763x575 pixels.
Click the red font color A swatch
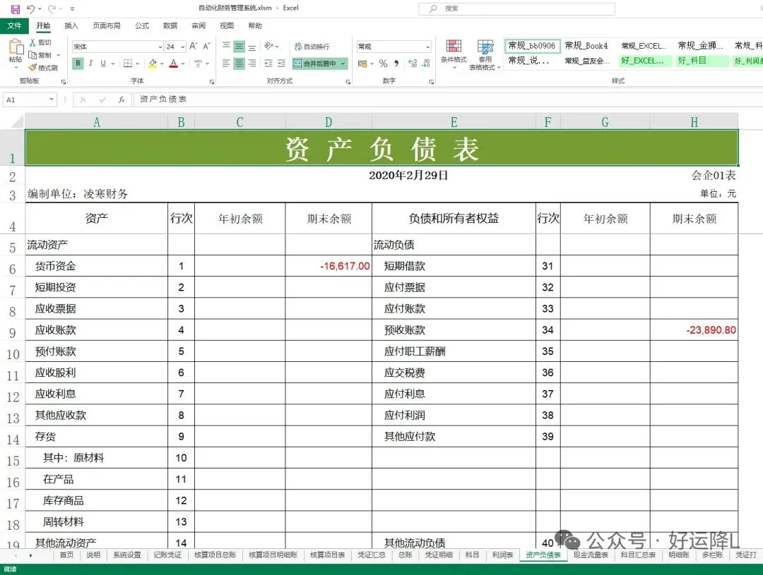(174, 63)
